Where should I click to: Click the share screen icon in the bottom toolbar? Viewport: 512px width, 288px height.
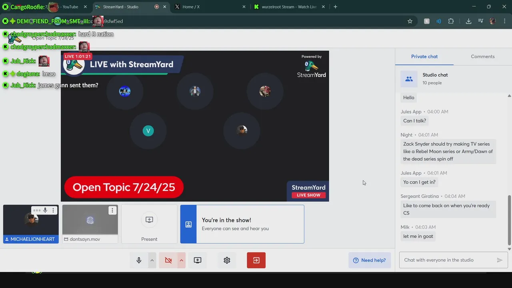tap(198, 260)
